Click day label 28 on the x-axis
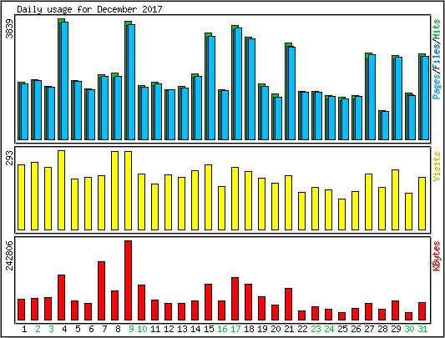The image size is (445, 338). [382, 329]
